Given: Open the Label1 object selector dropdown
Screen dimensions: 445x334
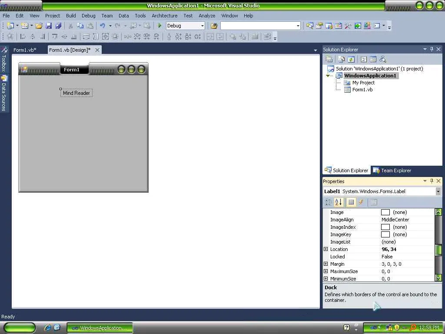Looking at the screenshot, I should pos(438,191).
